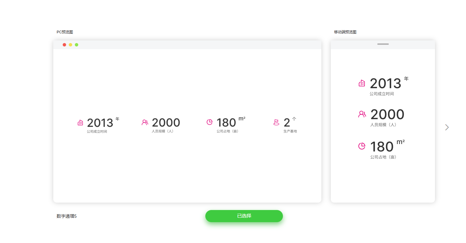Click the people icon in mobile preview
466x243 pixels.
click(x=362, y=114)
